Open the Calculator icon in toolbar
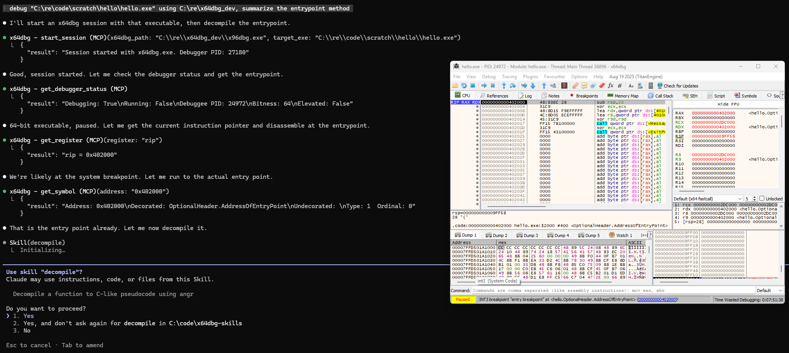789x353 pixels. coord(651,86)
